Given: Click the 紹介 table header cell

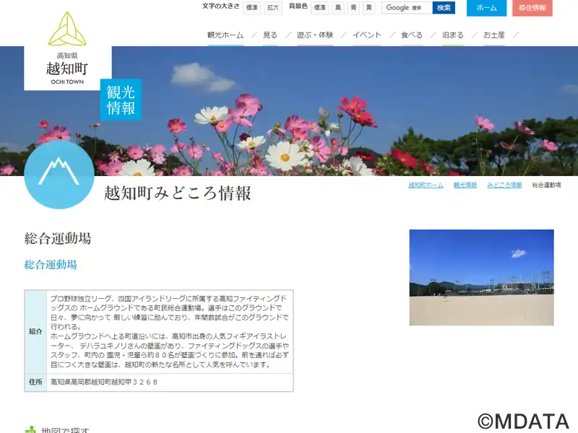Looking at the screenshot, I should [x=35, y=332].
